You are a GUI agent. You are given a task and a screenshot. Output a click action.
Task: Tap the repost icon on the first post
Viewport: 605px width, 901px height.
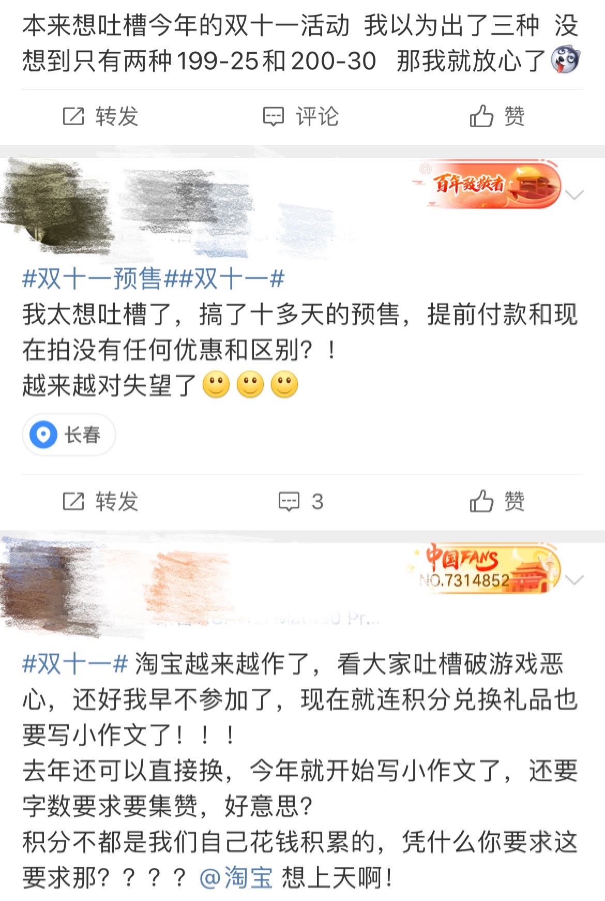(x=73, y=116)
